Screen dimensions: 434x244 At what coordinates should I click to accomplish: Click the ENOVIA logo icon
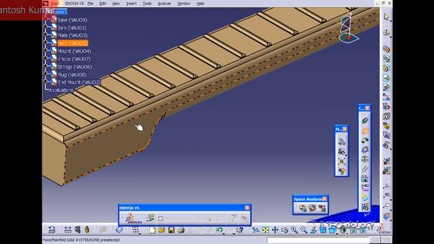point(133,218)
